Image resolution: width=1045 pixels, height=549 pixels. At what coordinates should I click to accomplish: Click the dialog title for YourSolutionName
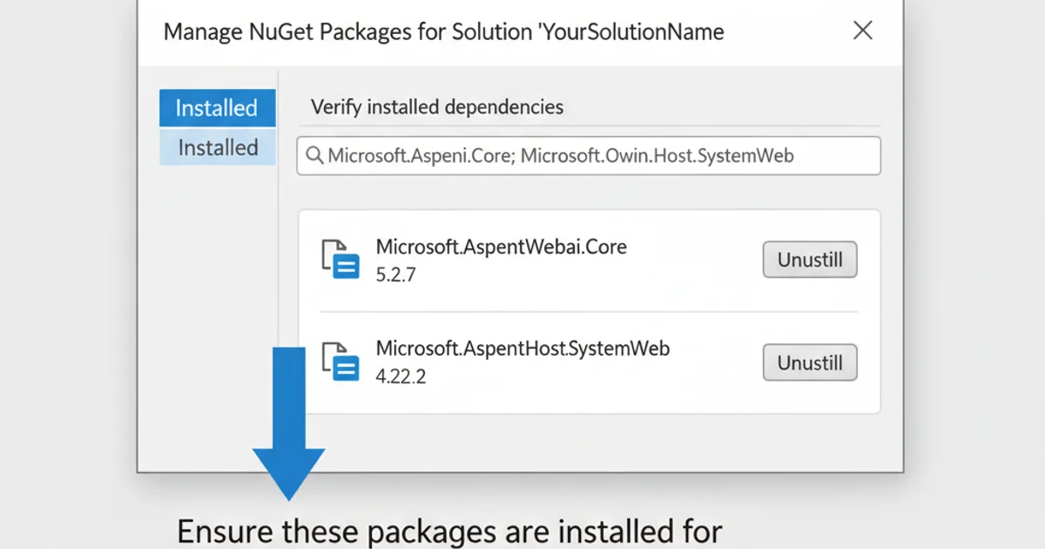tap(443, 31)
